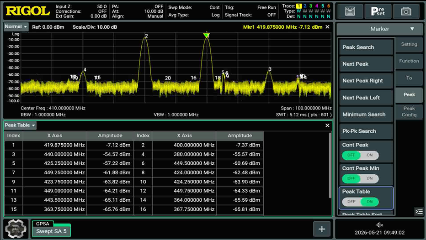
Task: Click Next Peak Left button
Action: tap(366, 98)
